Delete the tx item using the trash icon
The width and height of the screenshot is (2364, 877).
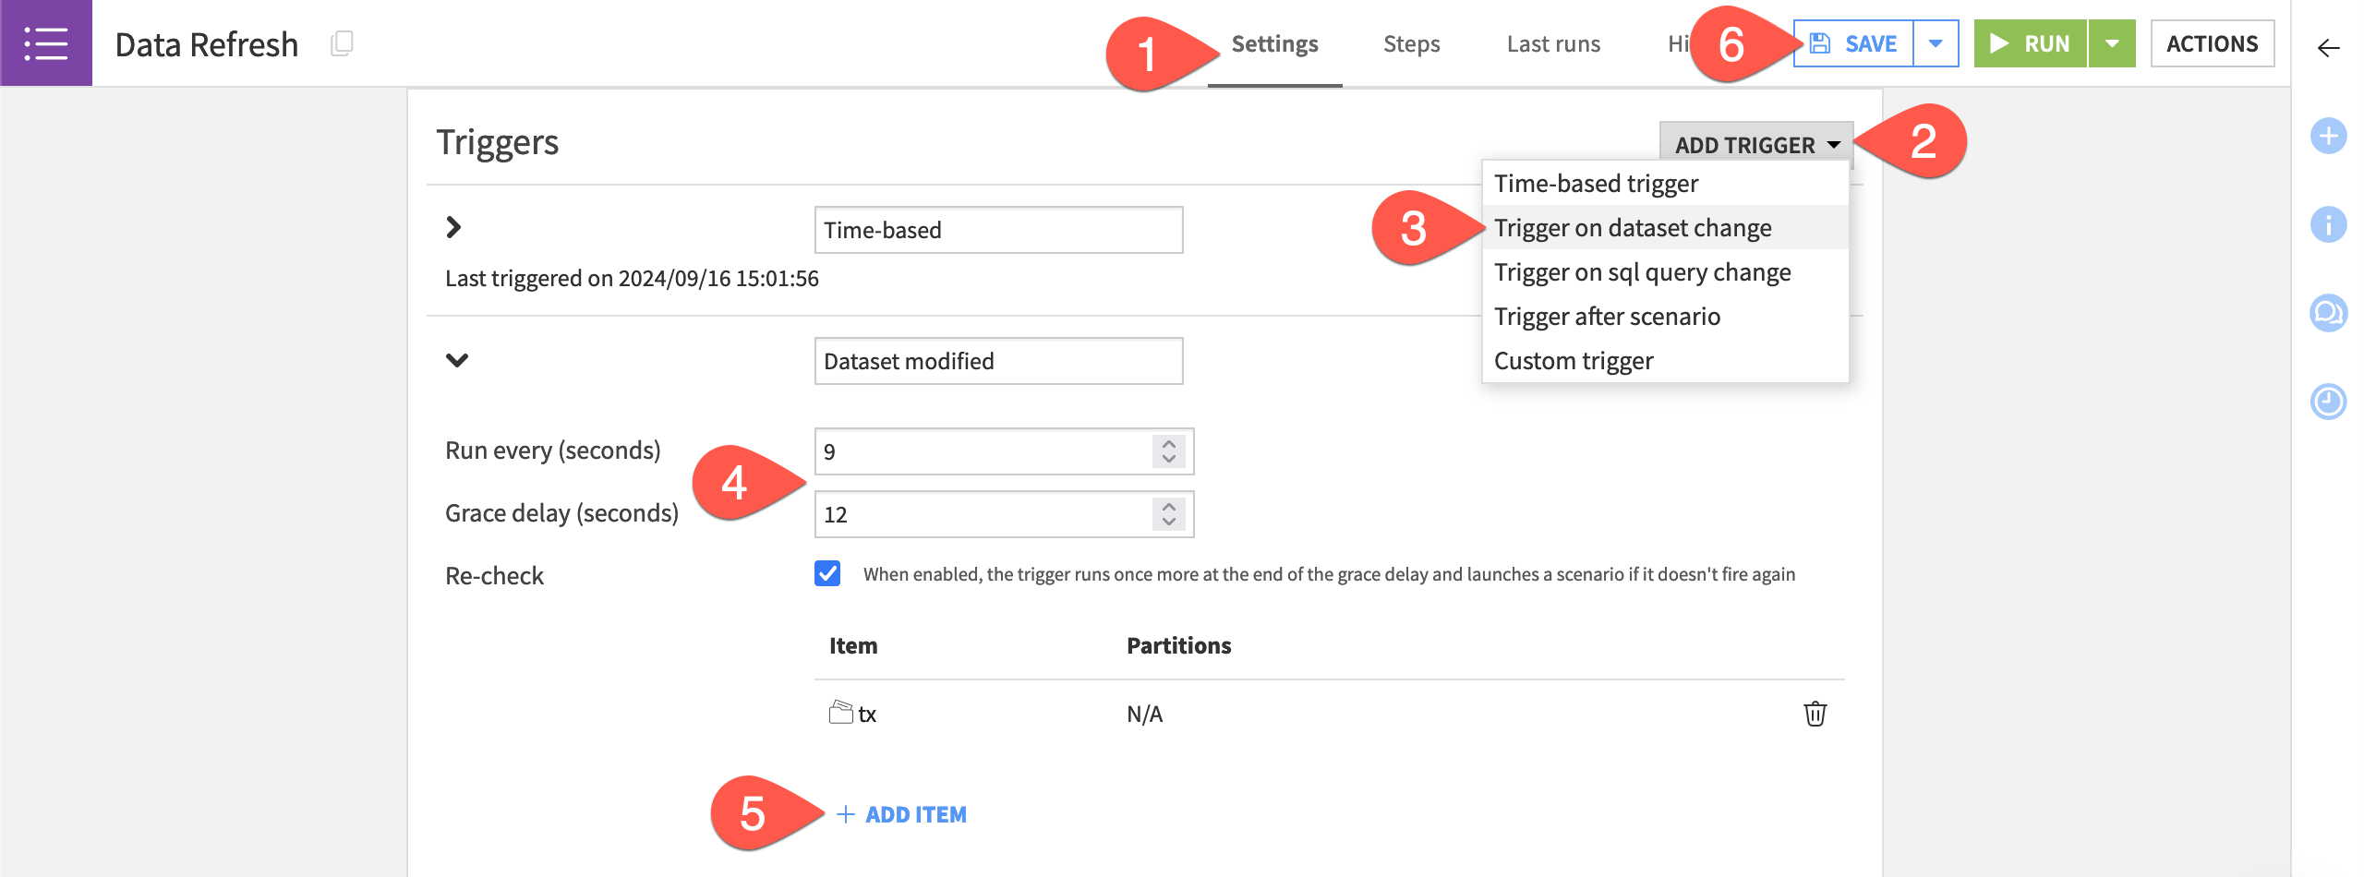1814,713
